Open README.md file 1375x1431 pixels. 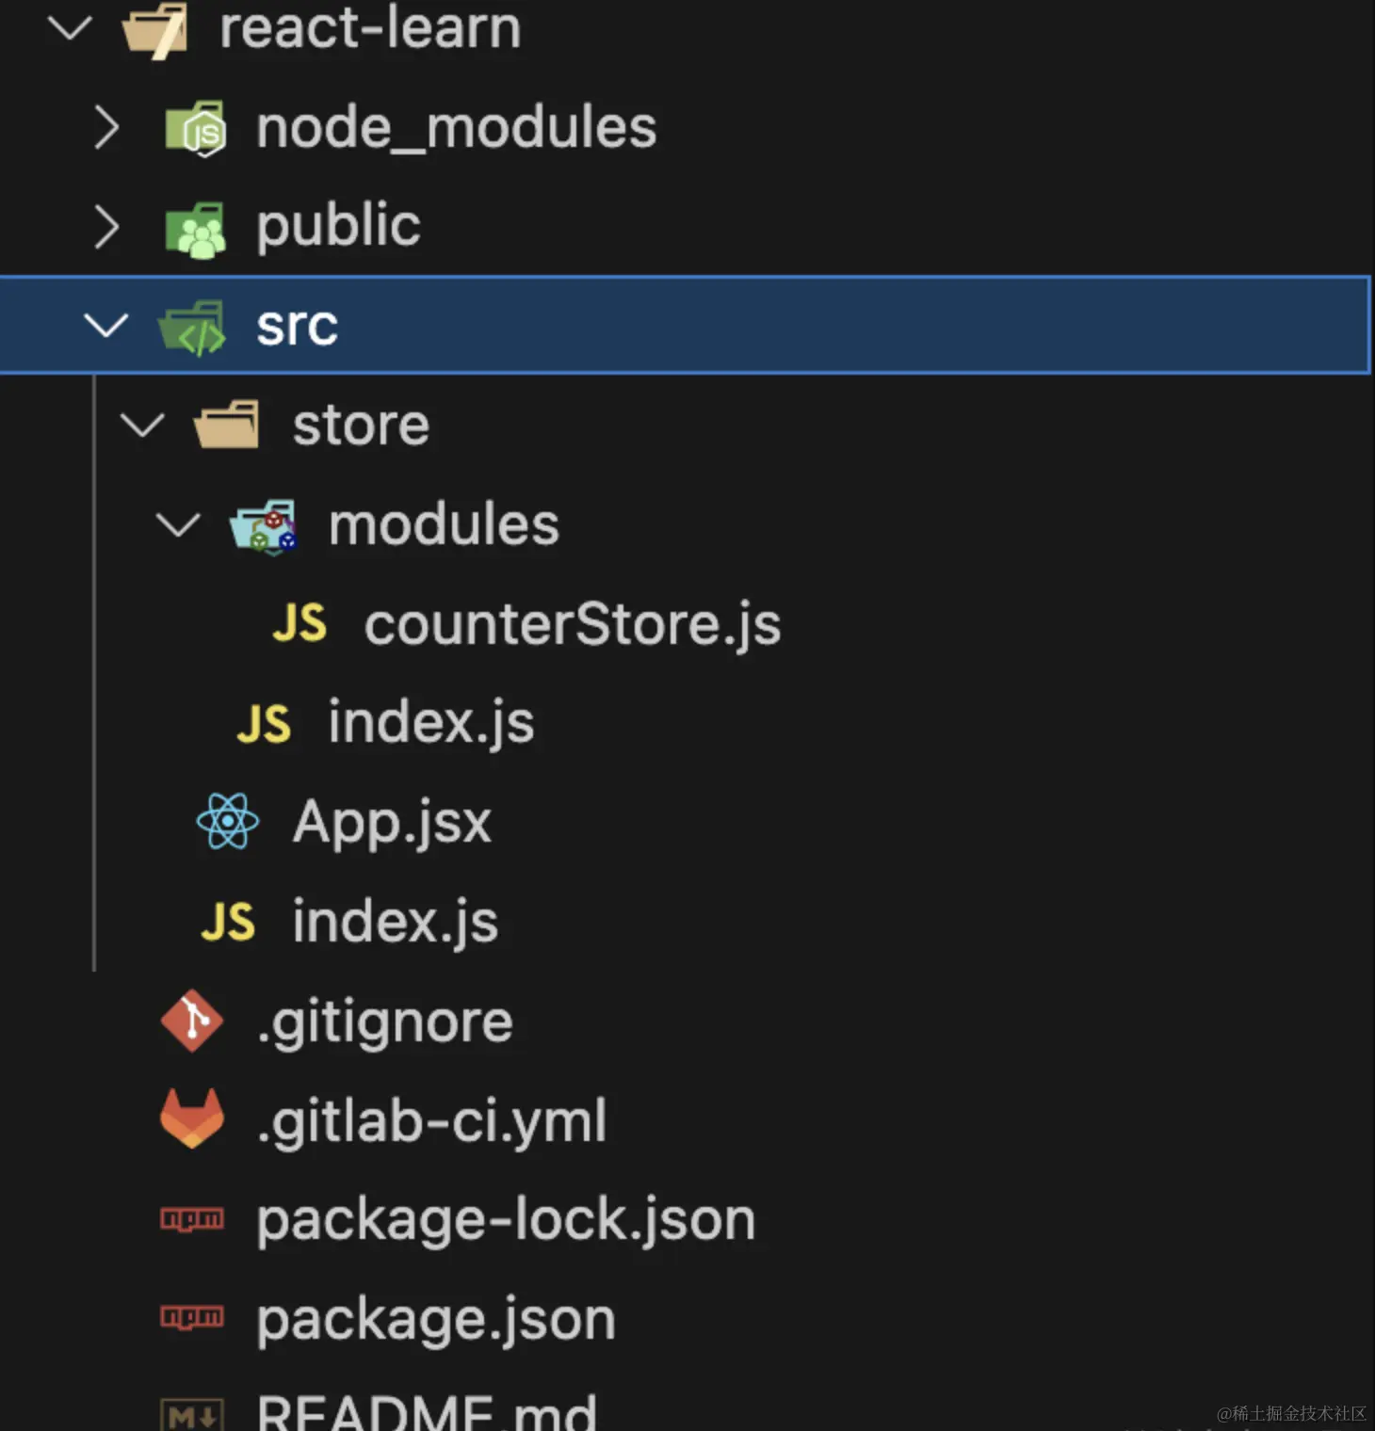tap(427, 1412)
